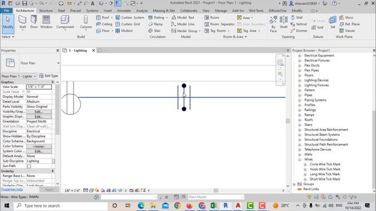Click the Set work plane tool
This screenshot has height=211, width=376.
point(333,22)
